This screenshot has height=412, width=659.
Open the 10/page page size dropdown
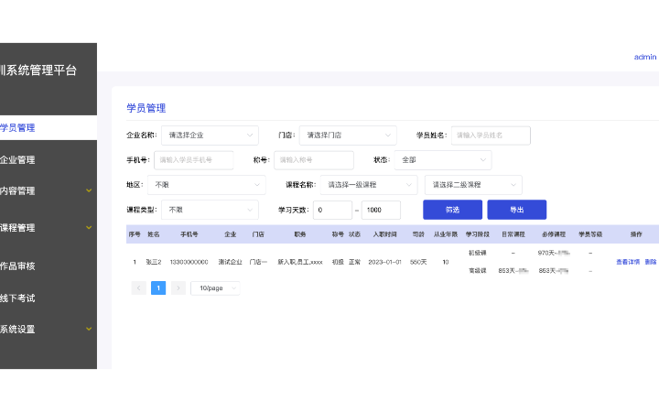(215, 288)
